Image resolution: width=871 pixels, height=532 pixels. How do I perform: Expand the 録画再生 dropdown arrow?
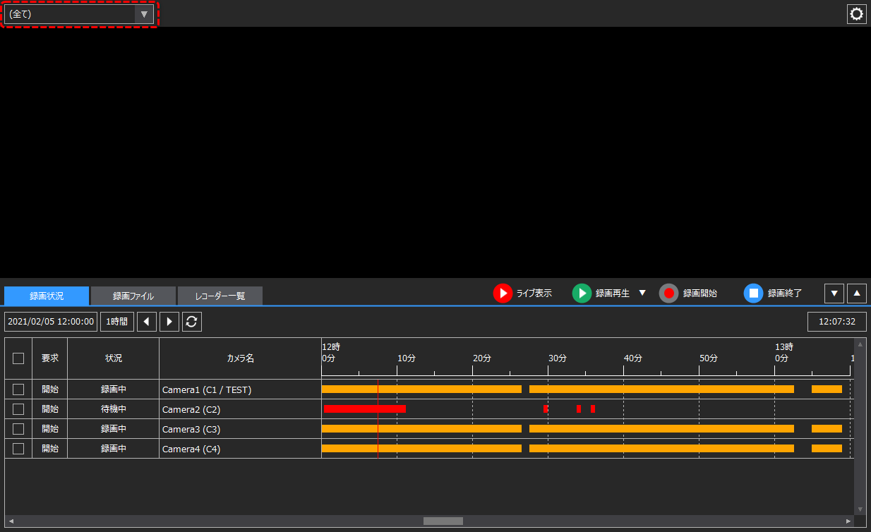coord(641,293)
